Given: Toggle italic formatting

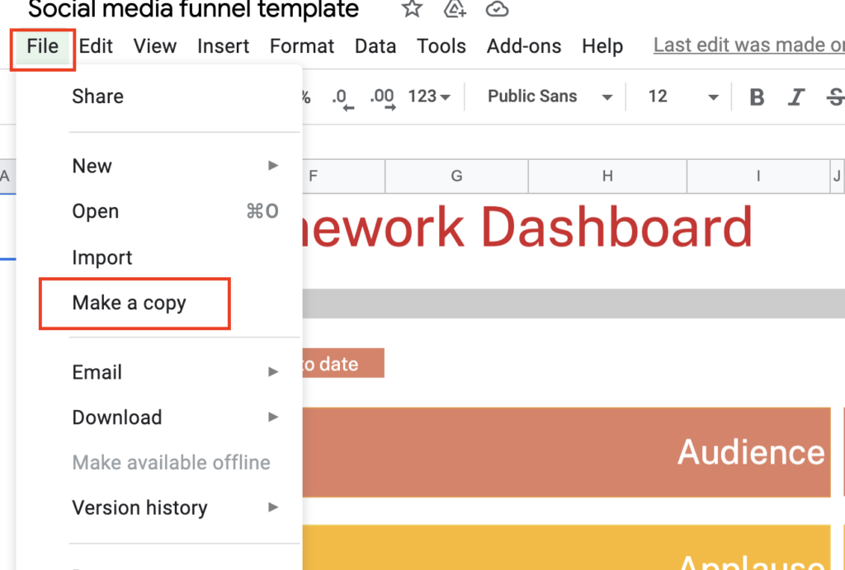Looking at the screenshot, I should (796, 97).
